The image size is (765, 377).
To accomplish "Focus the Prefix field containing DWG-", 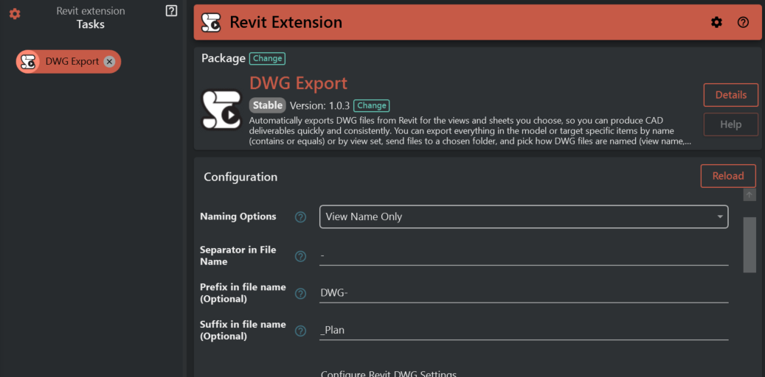I will [524, 293].
